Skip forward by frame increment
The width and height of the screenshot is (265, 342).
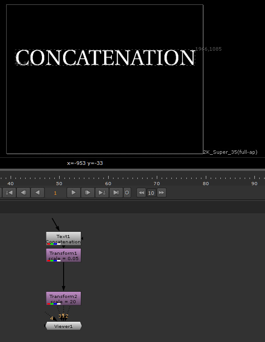click(x=161, y=193)
